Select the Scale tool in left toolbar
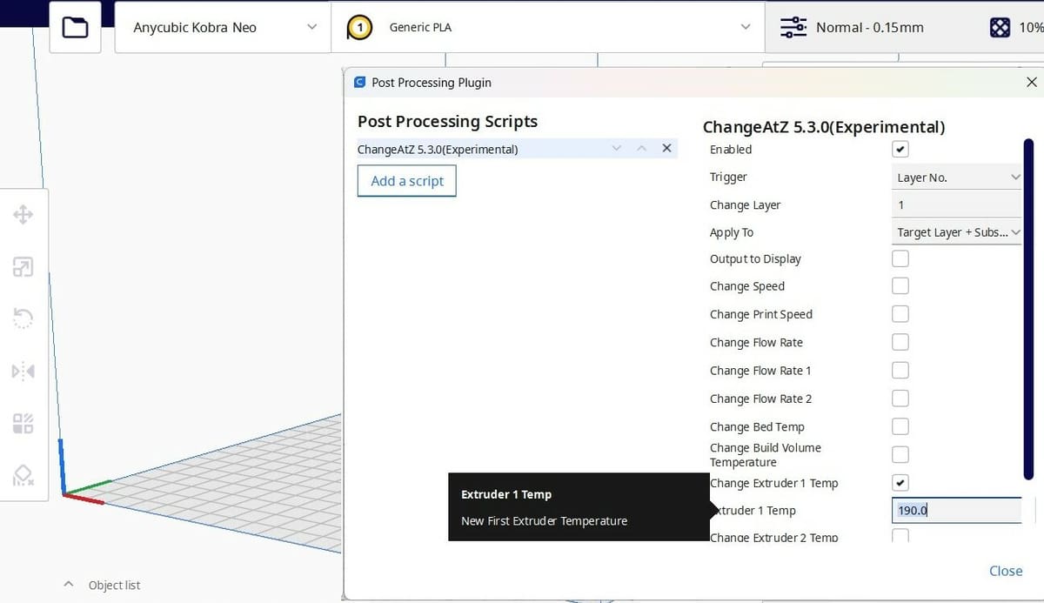 click(x=23, y=267)
